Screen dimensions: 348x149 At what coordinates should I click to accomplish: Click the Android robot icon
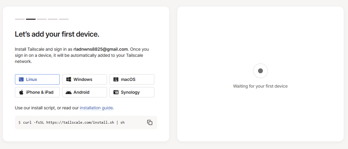(x=69, y=93)
